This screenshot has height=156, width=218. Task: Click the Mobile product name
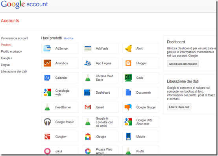coord(140,137)
